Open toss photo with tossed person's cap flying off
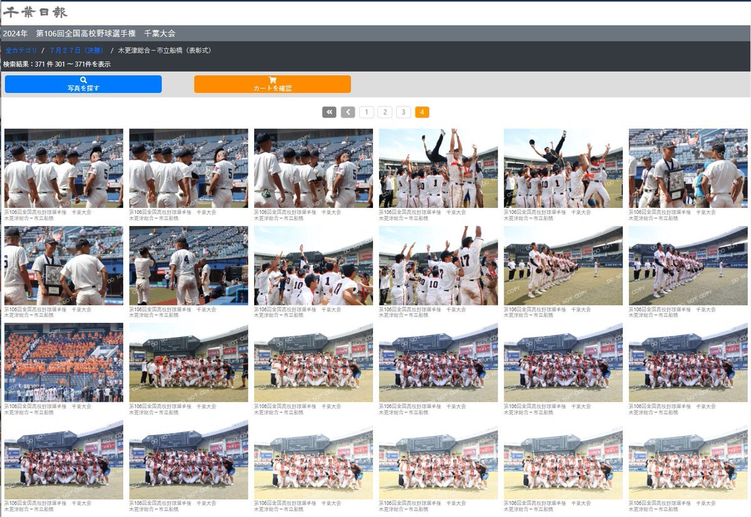751x517 pixels. coord(563,168)
